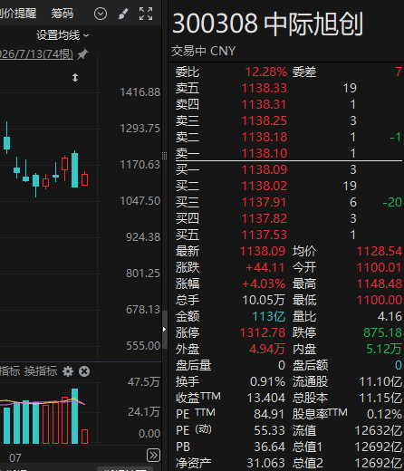Click the 委比 value 12.28%
The width and height of the screenshot is (404, 471).
click(266, 72)
